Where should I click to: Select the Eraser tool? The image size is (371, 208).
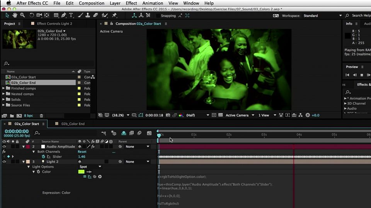point(96,15)
